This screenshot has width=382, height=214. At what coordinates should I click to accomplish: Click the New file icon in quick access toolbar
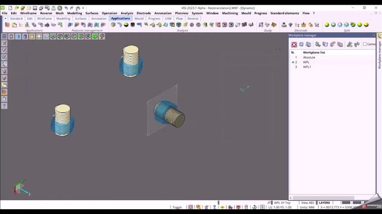coord(10,8)
